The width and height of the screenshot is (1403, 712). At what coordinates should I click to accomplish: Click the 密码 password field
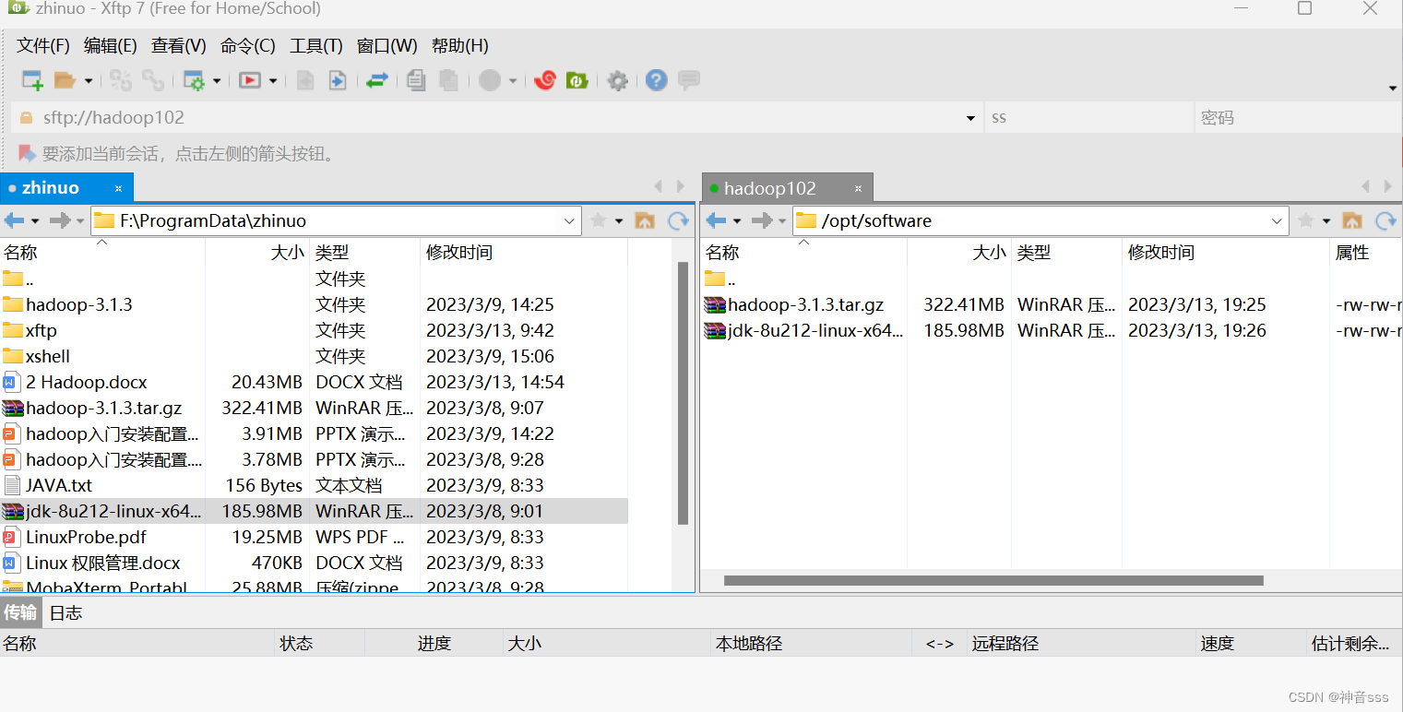tap(1298, 117)
